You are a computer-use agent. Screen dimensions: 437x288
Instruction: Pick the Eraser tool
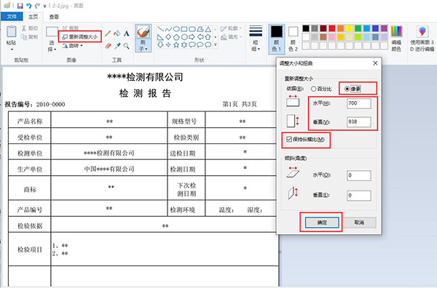point(108,46)
